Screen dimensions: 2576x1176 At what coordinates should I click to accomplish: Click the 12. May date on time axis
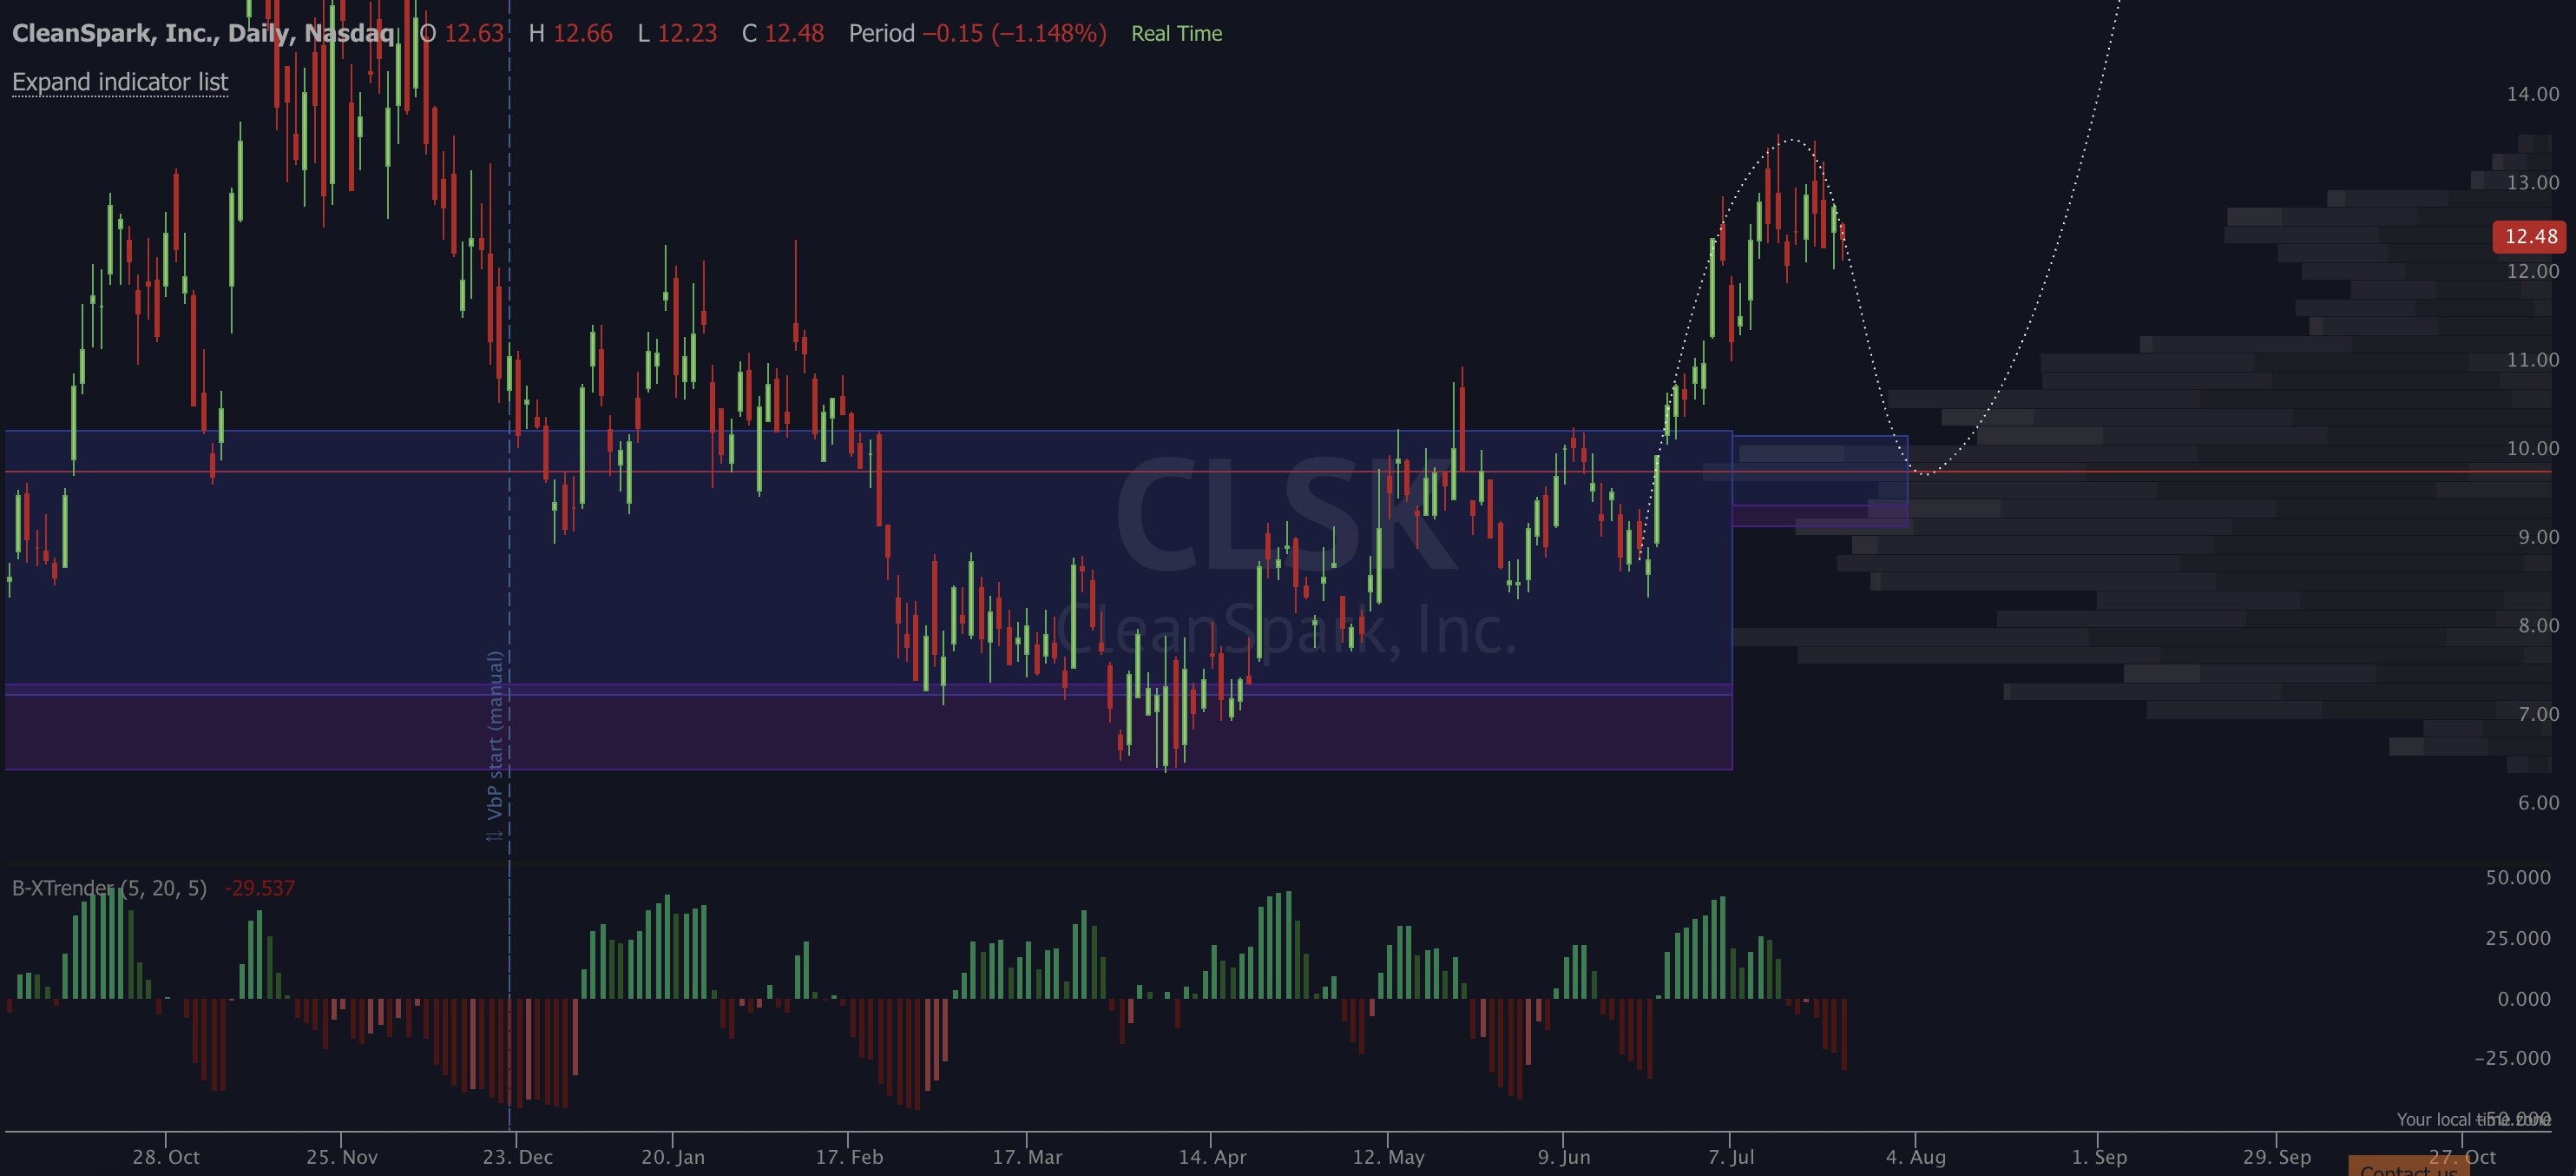tap(1388, 1157)
